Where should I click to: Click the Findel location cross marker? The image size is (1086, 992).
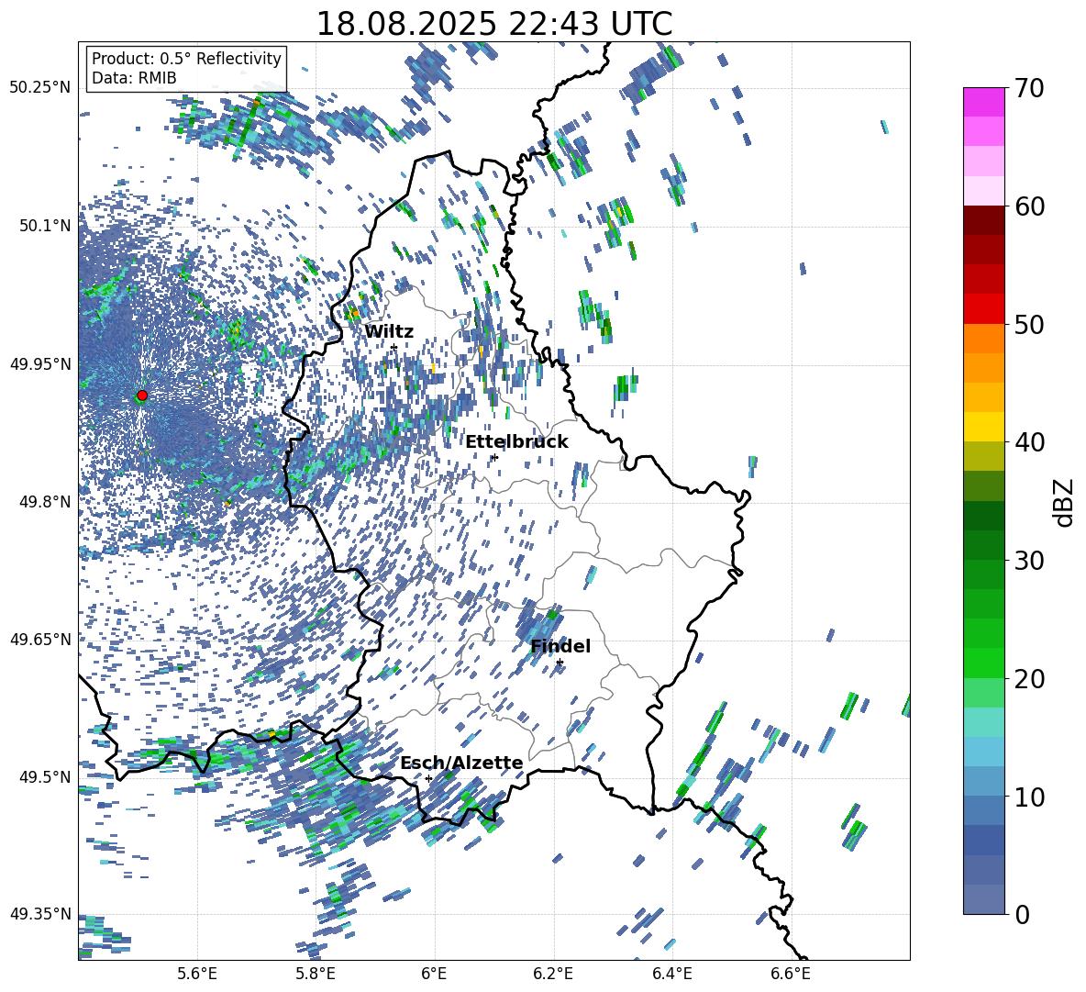click(560, 663)
